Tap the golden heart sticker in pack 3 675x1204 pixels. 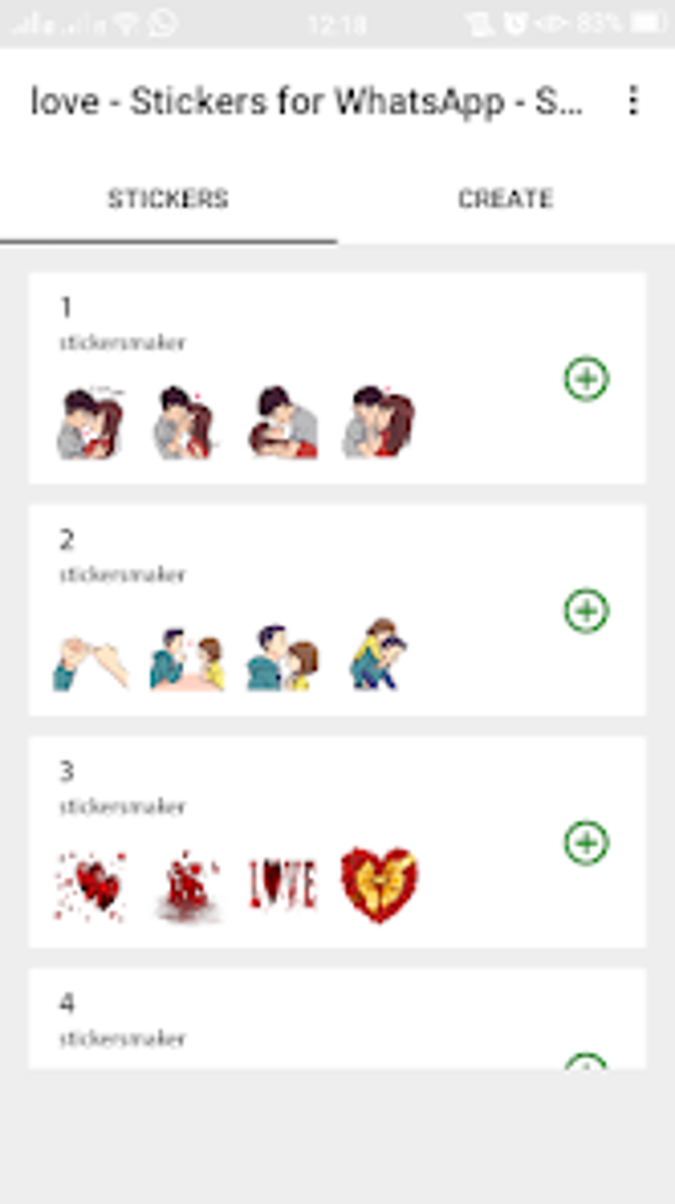(x=379, y=884)
